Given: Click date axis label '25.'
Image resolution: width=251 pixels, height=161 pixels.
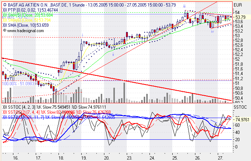Looking at the screenshot, I should pyautogui.click(x=175, y=158).
